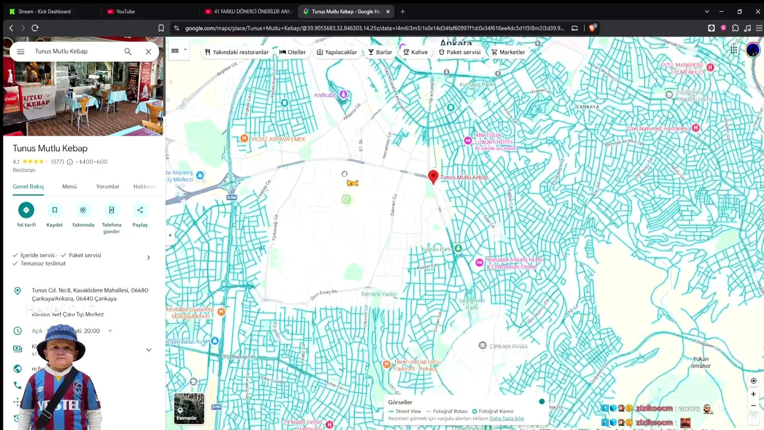764x430 pixels.
Task: Filter by Paket servisi chip
Action: (x=460, y=52)
